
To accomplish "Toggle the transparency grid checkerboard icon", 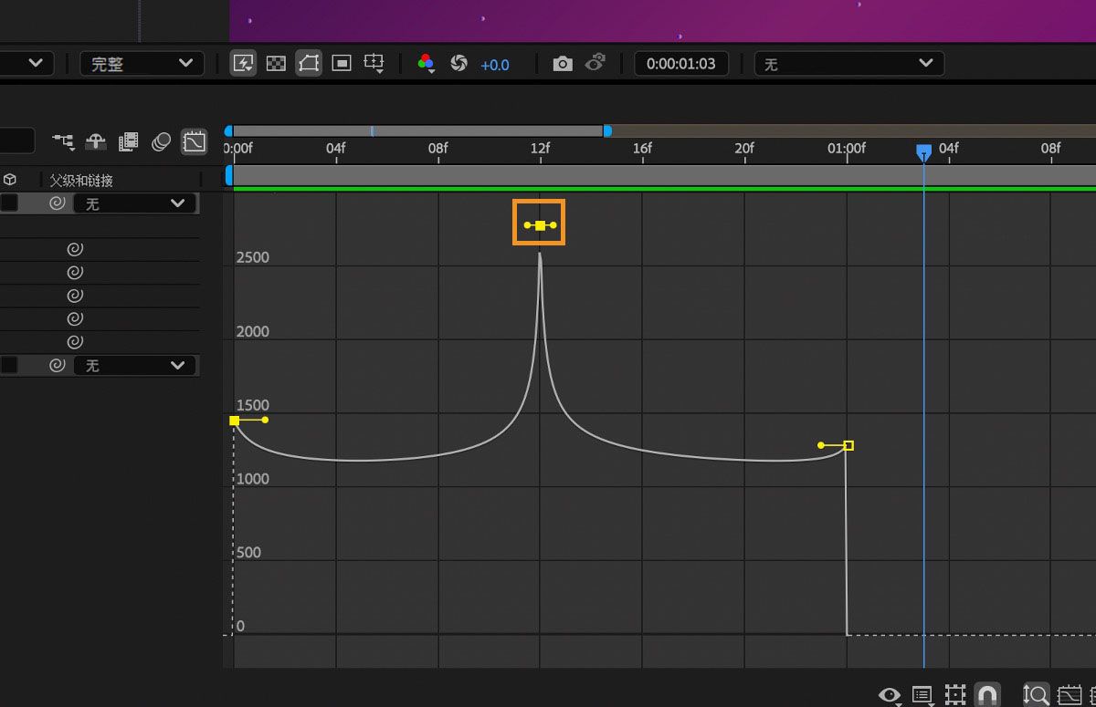I will [276, 64].
